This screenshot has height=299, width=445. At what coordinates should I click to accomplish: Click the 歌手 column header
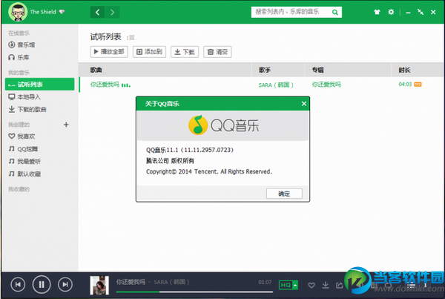click(265, 70)
